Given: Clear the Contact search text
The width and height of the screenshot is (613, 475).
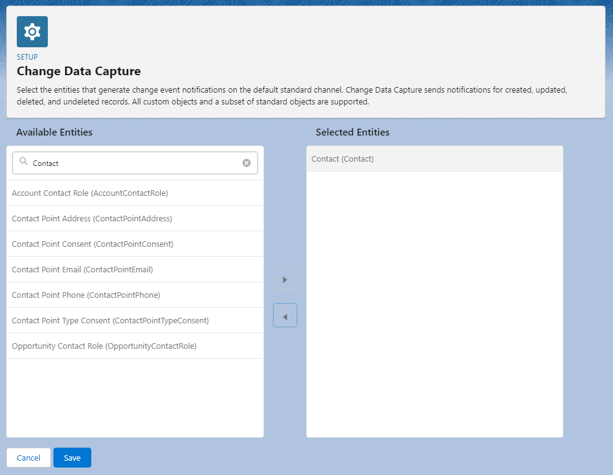Looking at the screenshot, I should coord(247,163).
